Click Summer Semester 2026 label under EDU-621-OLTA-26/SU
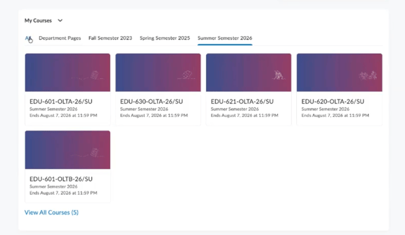The image size is (405, 235). 235,109
